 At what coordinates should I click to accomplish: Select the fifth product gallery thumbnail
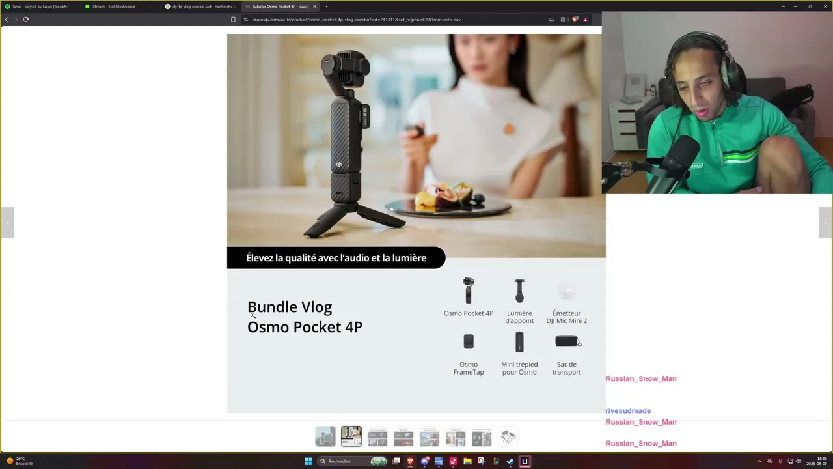click(x=430, y=436)
